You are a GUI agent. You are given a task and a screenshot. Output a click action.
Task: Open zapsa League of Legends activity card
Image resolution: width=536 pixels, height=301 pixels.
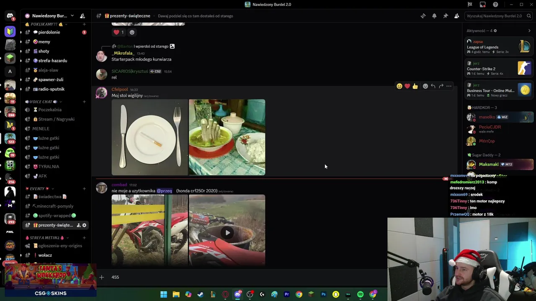click(499, 47)
